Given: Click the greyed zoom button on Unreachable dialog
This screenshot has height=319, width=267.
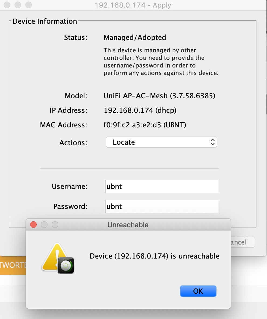Looking at the screenshot, I should point(55,225).
